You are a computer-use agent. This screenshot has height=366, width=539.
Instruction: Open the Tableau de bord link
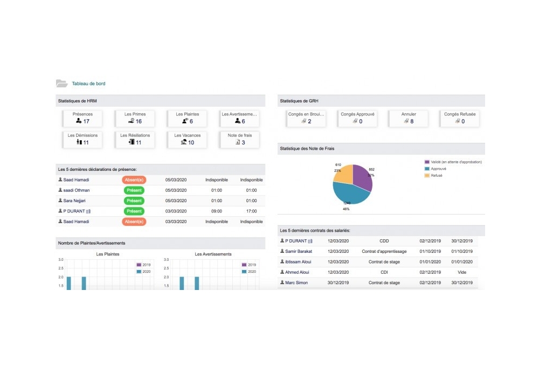(88, 84)
